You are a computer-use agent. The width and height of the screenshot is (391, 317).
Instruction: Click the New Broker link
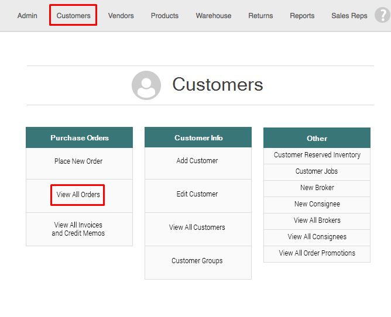(x=317, y=188)
